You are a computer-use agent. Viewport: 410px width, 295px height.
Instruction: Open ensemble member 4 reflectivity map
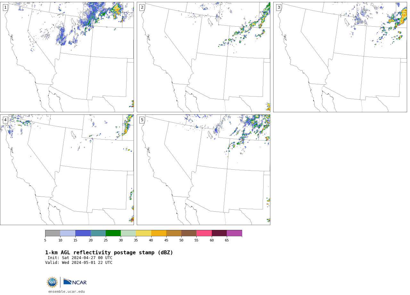[67, 170]
